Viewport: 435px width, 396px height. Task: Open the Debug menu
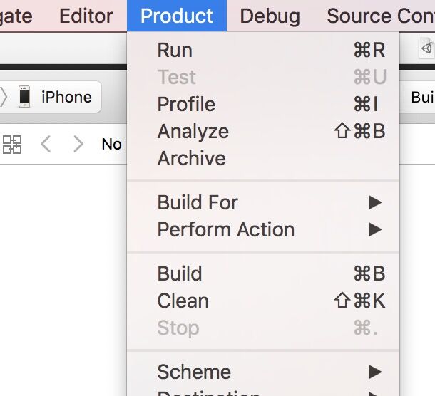click(x=270, y=16)
